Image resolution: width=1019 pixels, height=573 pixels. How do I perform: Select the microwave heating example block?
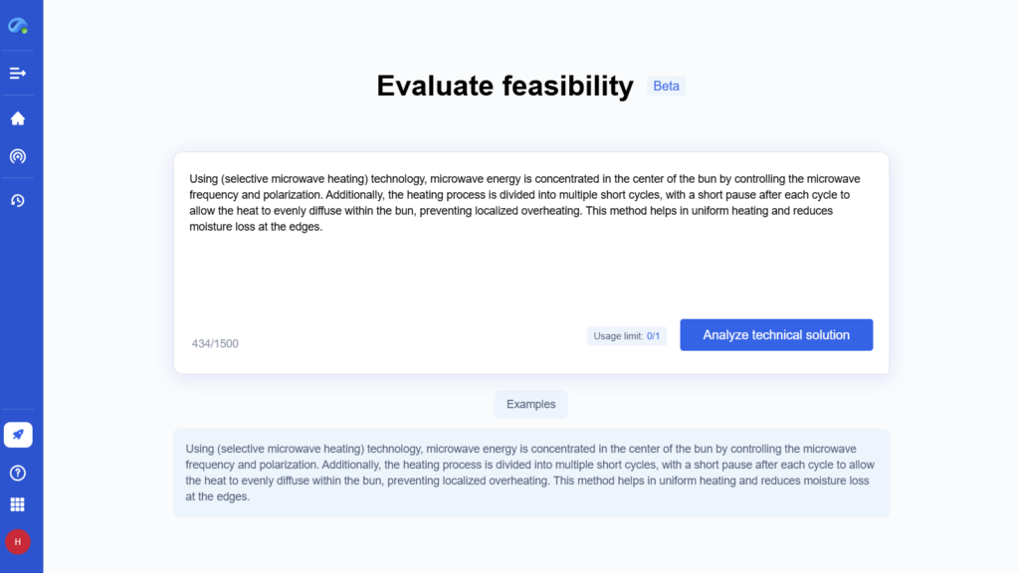point(530,473)
